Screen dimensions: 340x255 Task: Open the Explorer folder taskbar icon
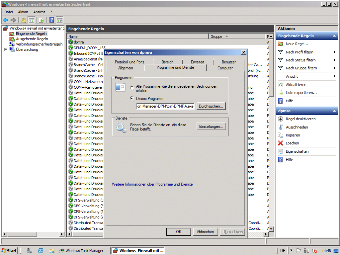51,251
